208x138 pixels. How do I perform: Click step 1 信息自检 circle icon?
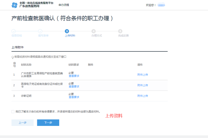coord(14,31)
